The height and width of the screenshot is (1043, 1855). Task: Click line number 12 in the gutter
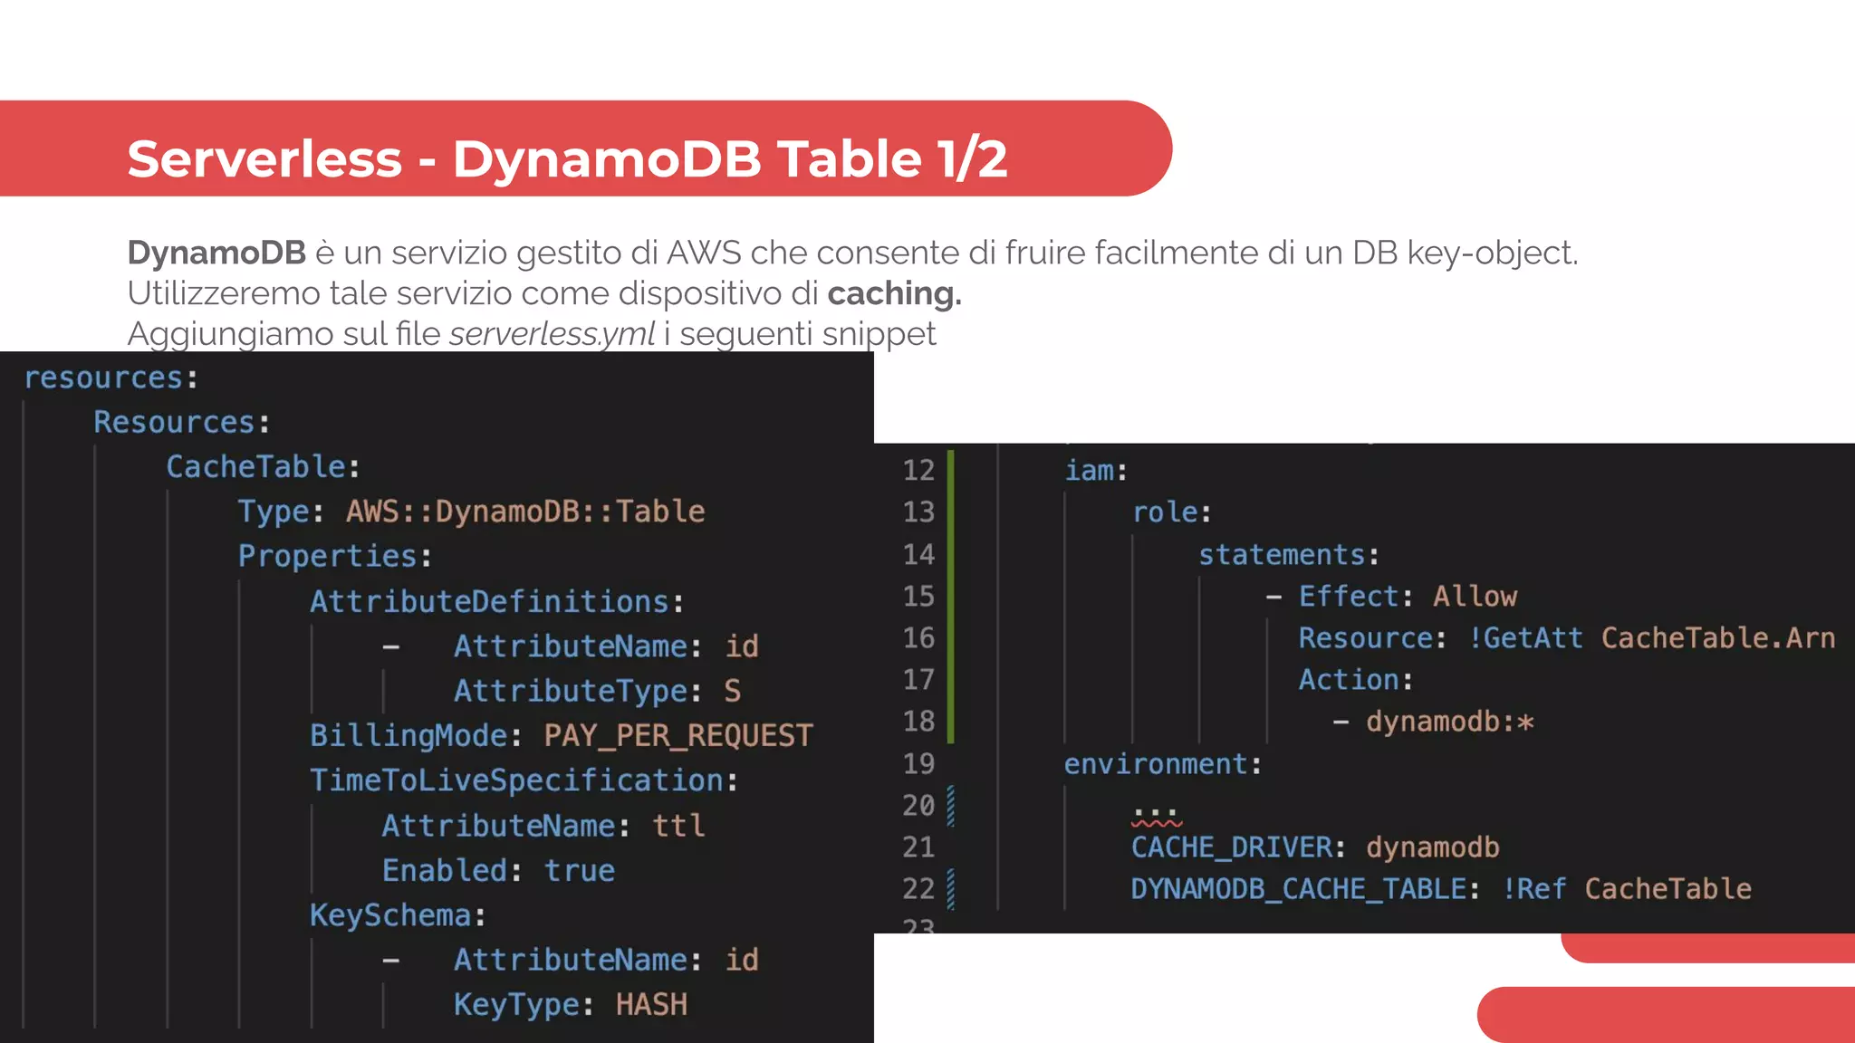918,470
